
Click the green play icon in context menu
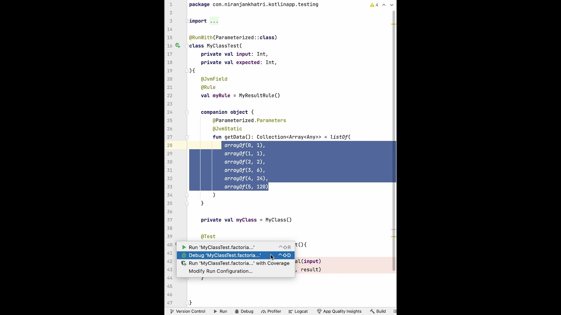184,247
